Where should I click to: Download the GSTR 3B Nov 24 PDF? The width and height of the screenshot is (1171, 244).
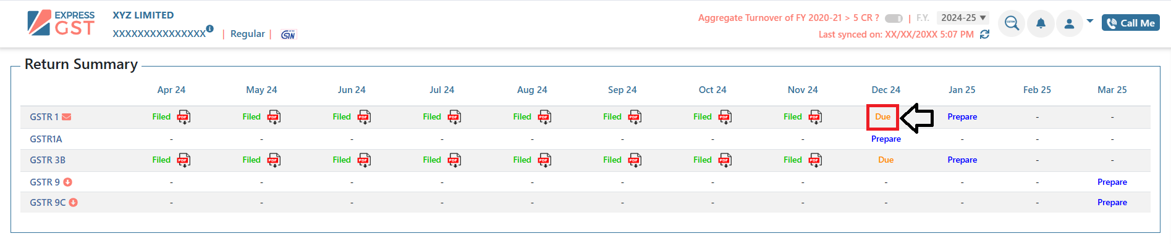coord(816,160)
